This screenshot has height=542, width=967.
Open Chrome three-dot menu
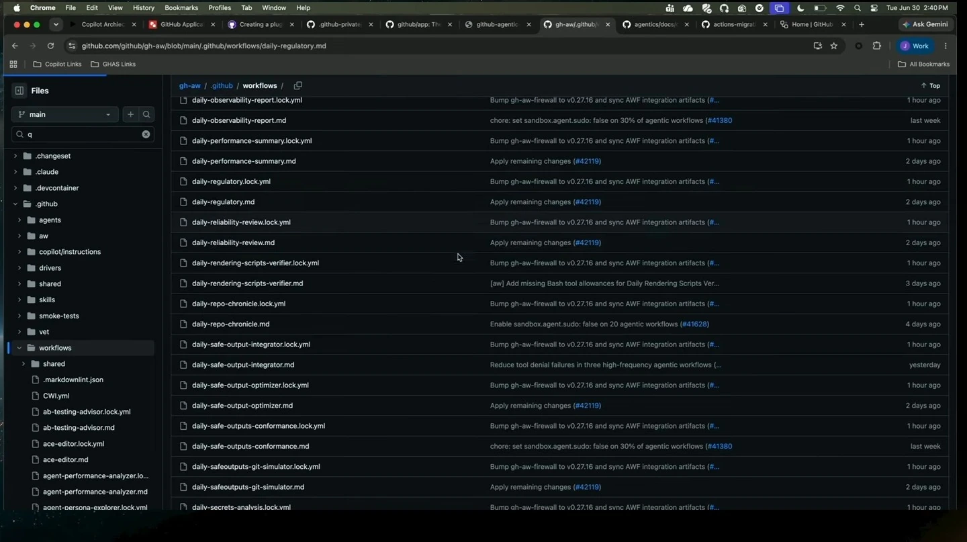pos(946,46)
